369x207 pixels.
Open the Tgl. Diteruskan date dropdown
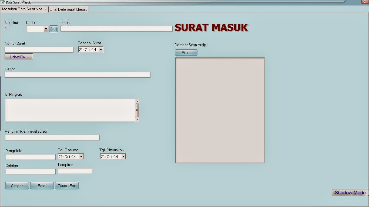123,157
